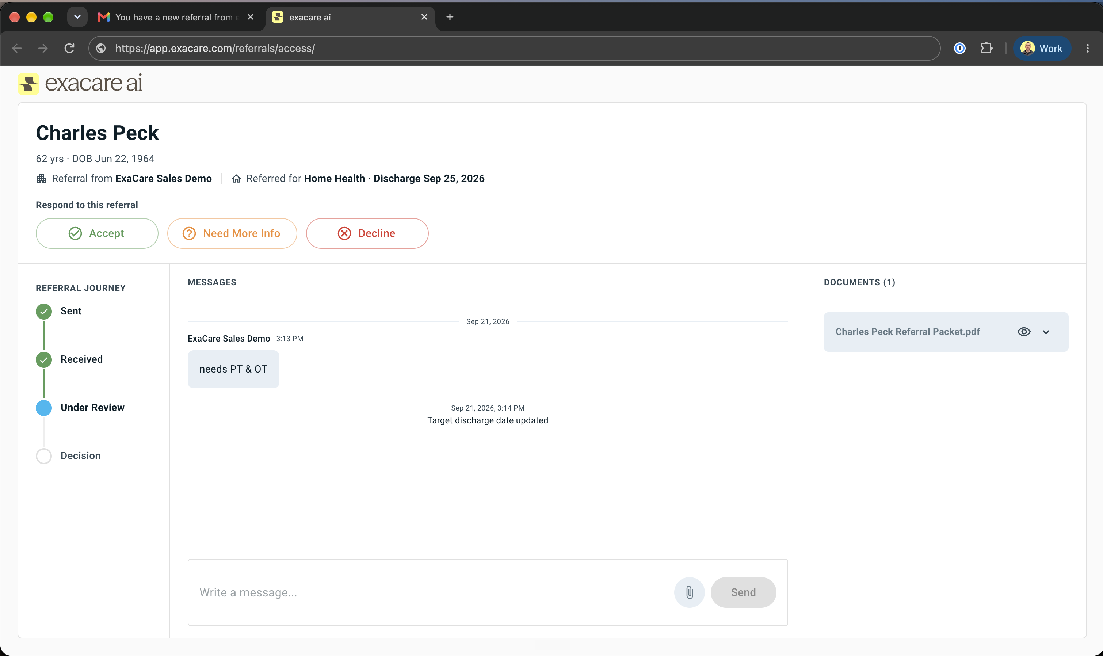Go back in browser history
1103x656 pixels.
[x=17, y=48]
